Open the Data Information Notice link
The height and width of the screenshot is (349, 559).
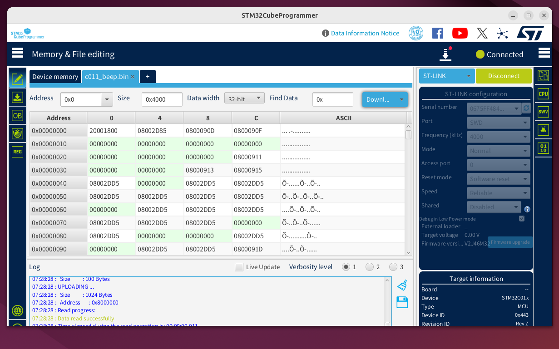click(x=365, y=33)
